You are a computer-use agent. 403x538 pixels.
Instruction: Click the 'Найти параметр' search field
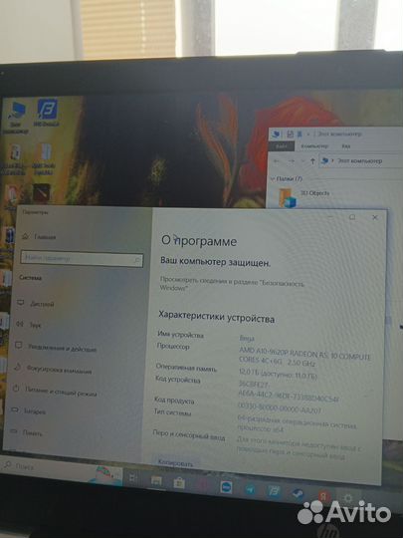tap(82, 258)
